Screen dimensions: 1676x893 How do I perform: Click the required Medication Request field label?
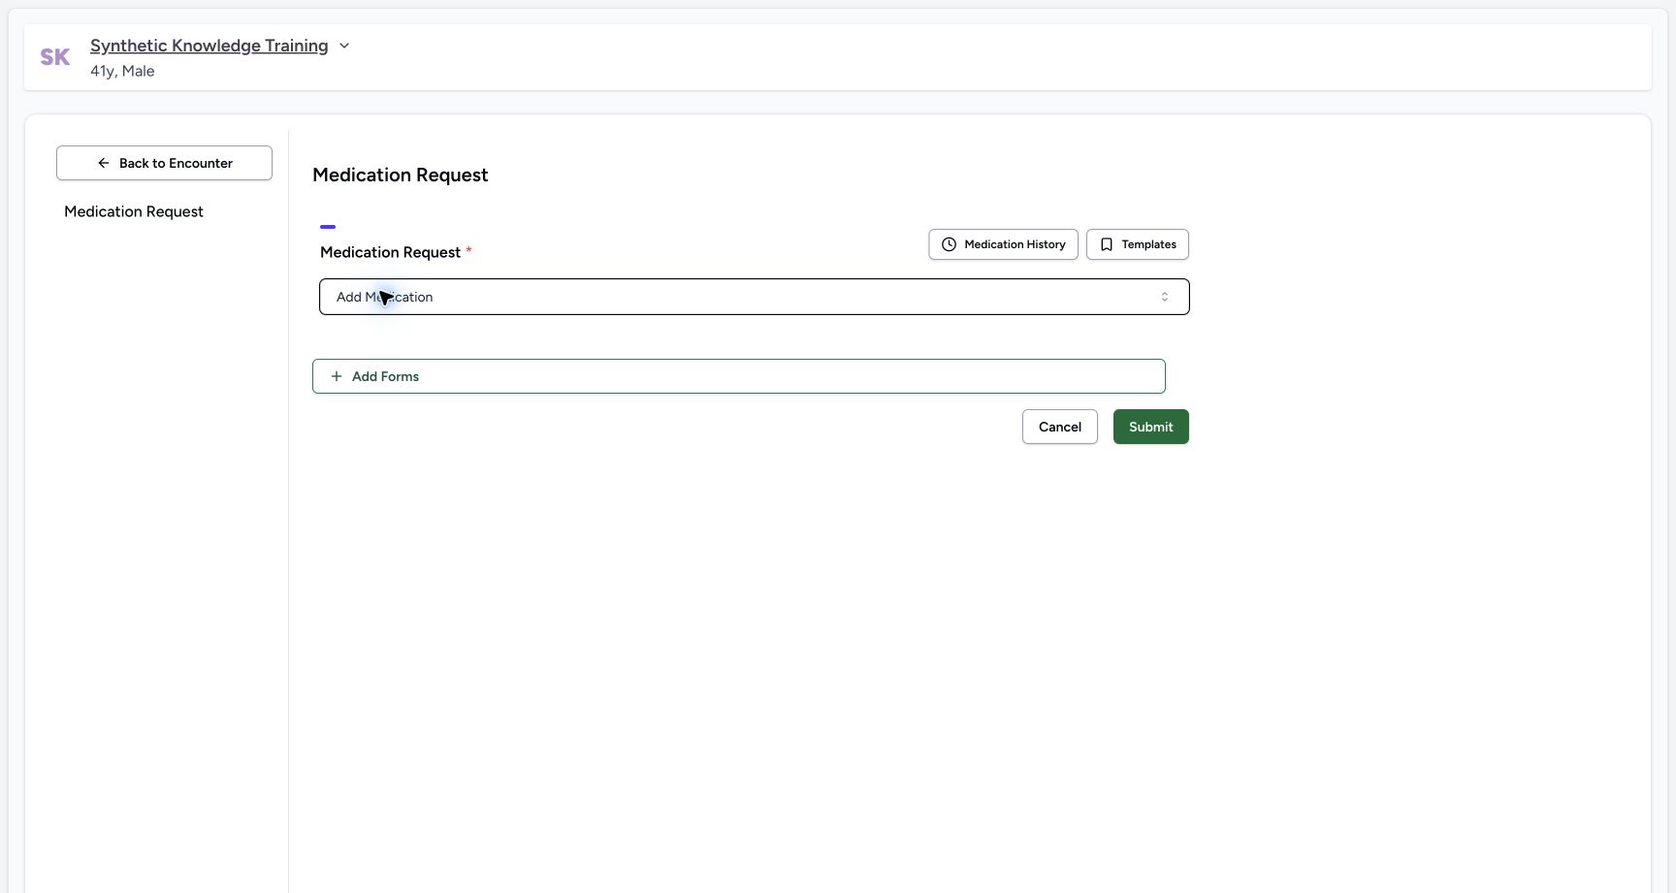click(x=396, y=252)
